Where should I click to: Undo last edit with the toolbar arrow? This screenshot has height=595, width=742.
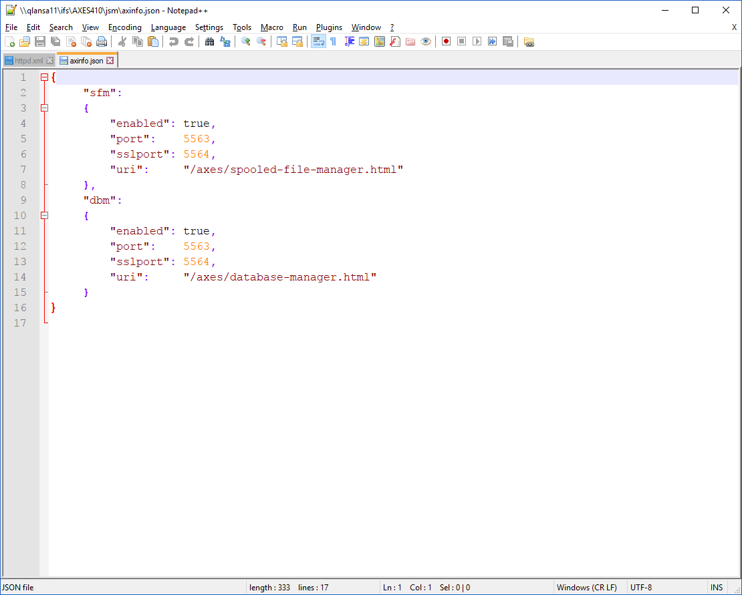[x=172, y=41]
